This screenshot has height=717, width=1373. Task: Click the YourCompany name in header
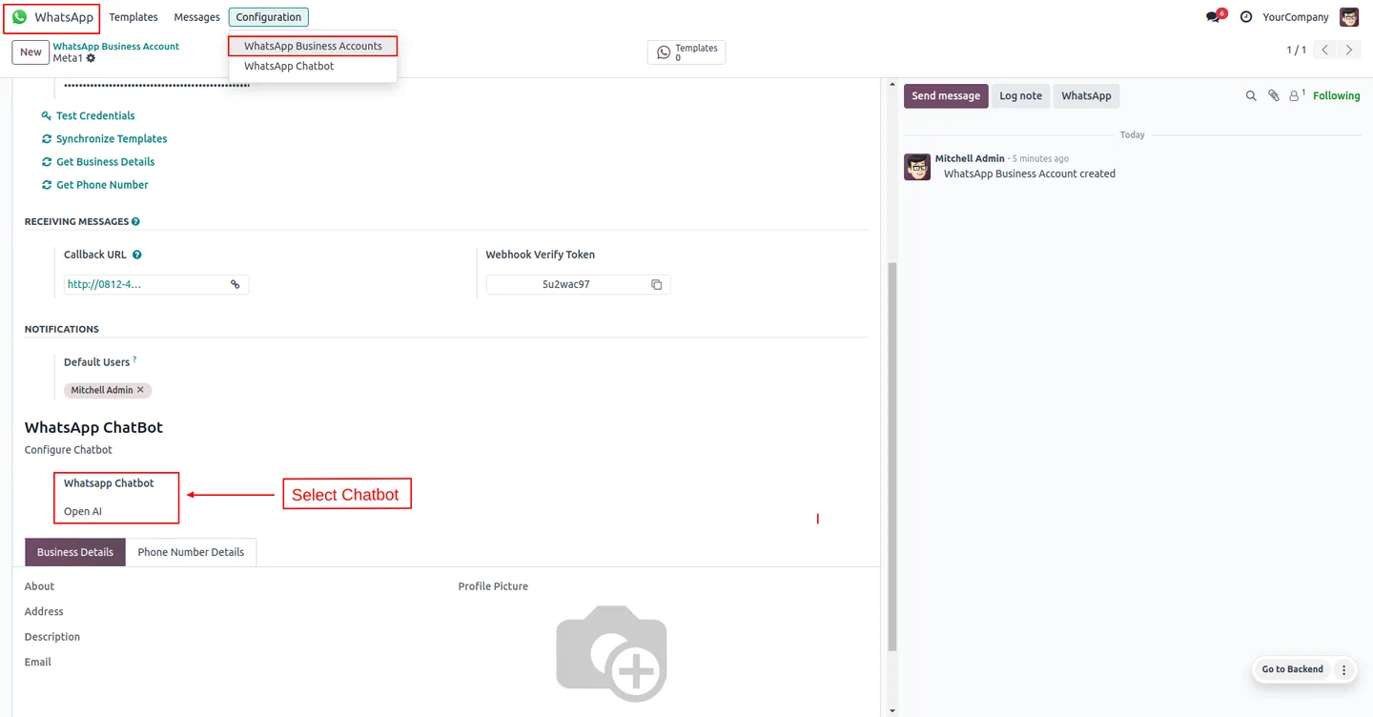tap(1295, 17)
